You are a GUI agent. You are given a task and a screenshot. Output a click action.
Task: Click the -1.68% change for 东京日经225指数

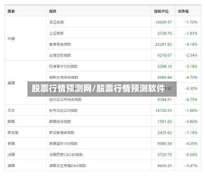[x=191, y=111]
